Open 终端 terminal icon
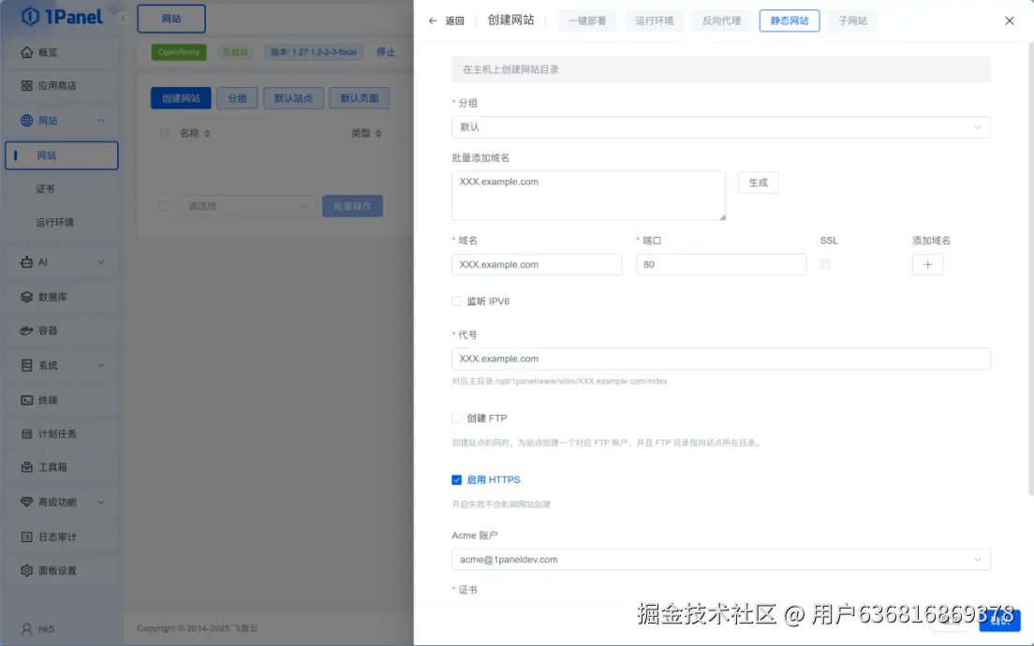Screen dimensions: 1034x646 click(26, 400)
